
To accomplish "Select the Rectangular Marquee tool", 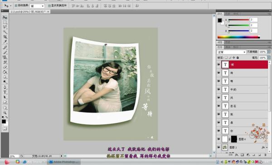I will click(x=5, y=22).
